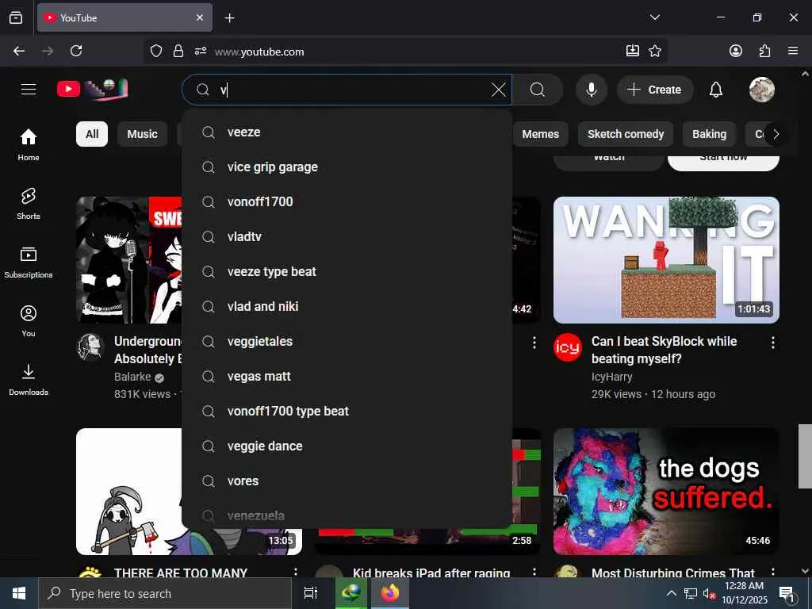Select the Baking filter chip

710,134
